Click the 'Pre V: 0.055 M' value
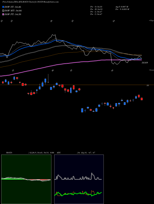Image resolution: width=154 pixels, height=204 pixels. (x=122, y=9)
